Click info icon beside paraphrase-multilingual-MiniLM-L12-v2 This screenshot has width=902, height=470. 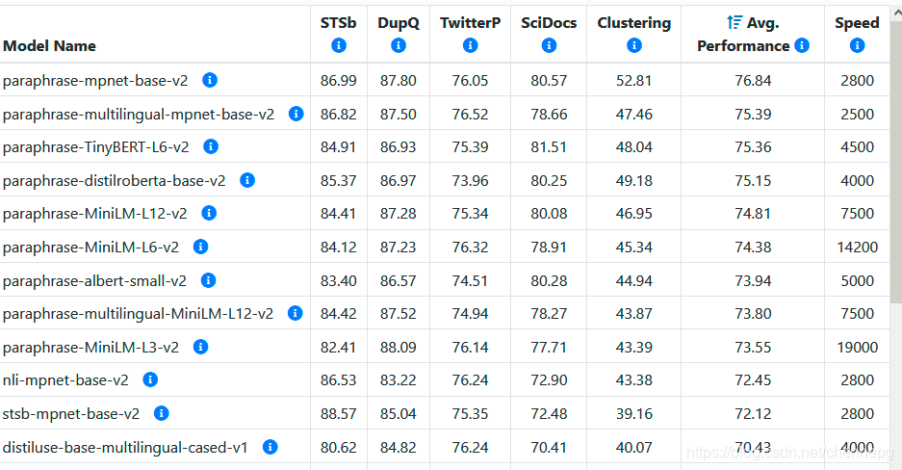pos(295,313)
